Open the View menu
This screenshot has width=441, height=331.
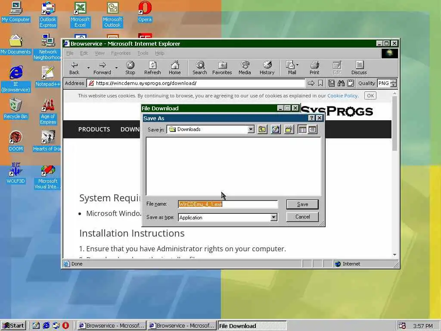click(99, 53)
